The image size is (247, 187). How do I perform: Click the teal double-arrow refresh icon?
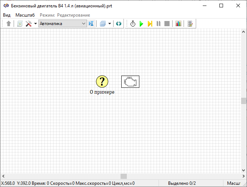click(118, 24)
